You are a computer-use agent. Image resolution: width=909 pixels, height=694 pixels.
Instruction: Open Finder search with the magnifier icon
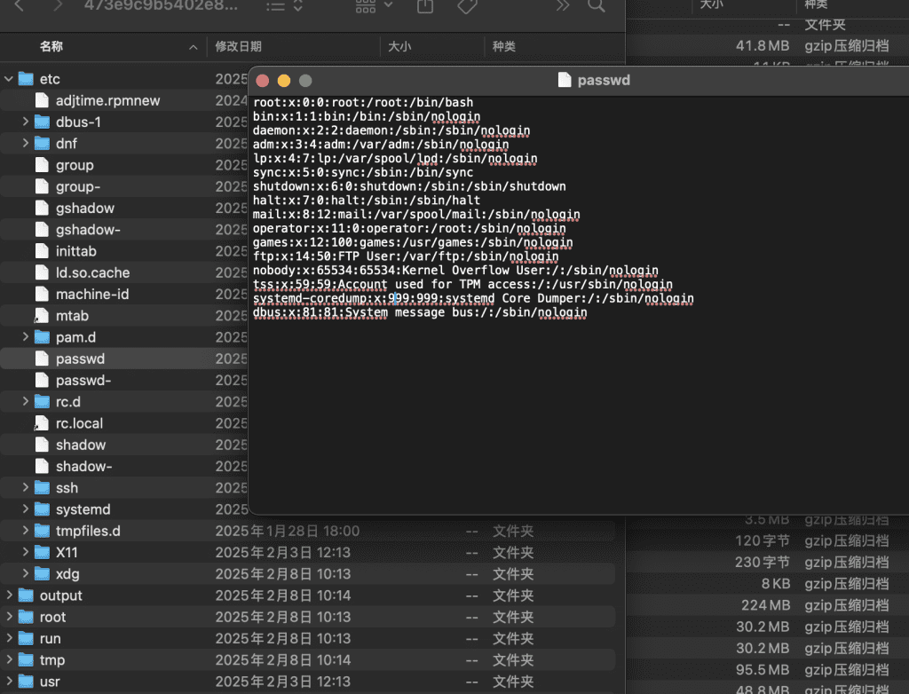coord(596,5)
